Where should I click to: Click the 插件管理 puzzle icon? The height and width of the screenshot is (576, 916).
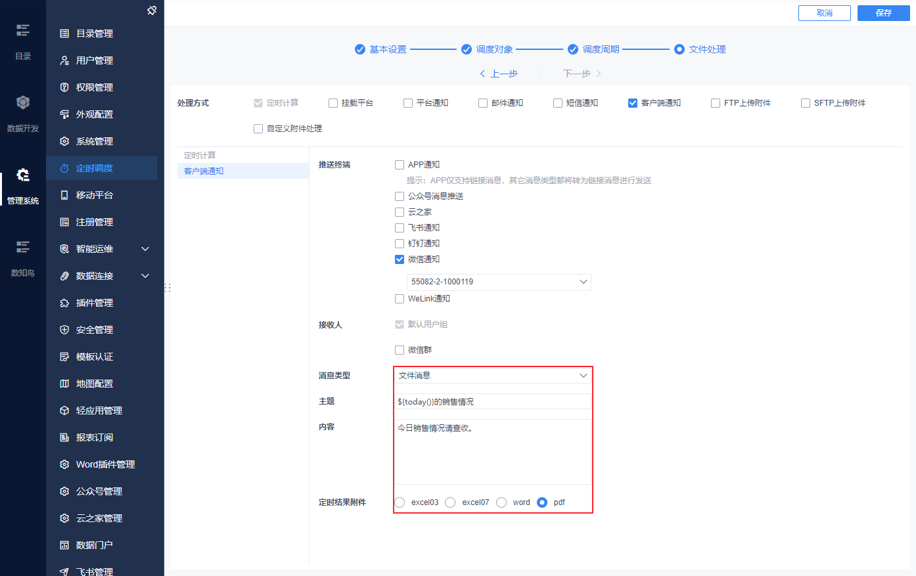64,303
